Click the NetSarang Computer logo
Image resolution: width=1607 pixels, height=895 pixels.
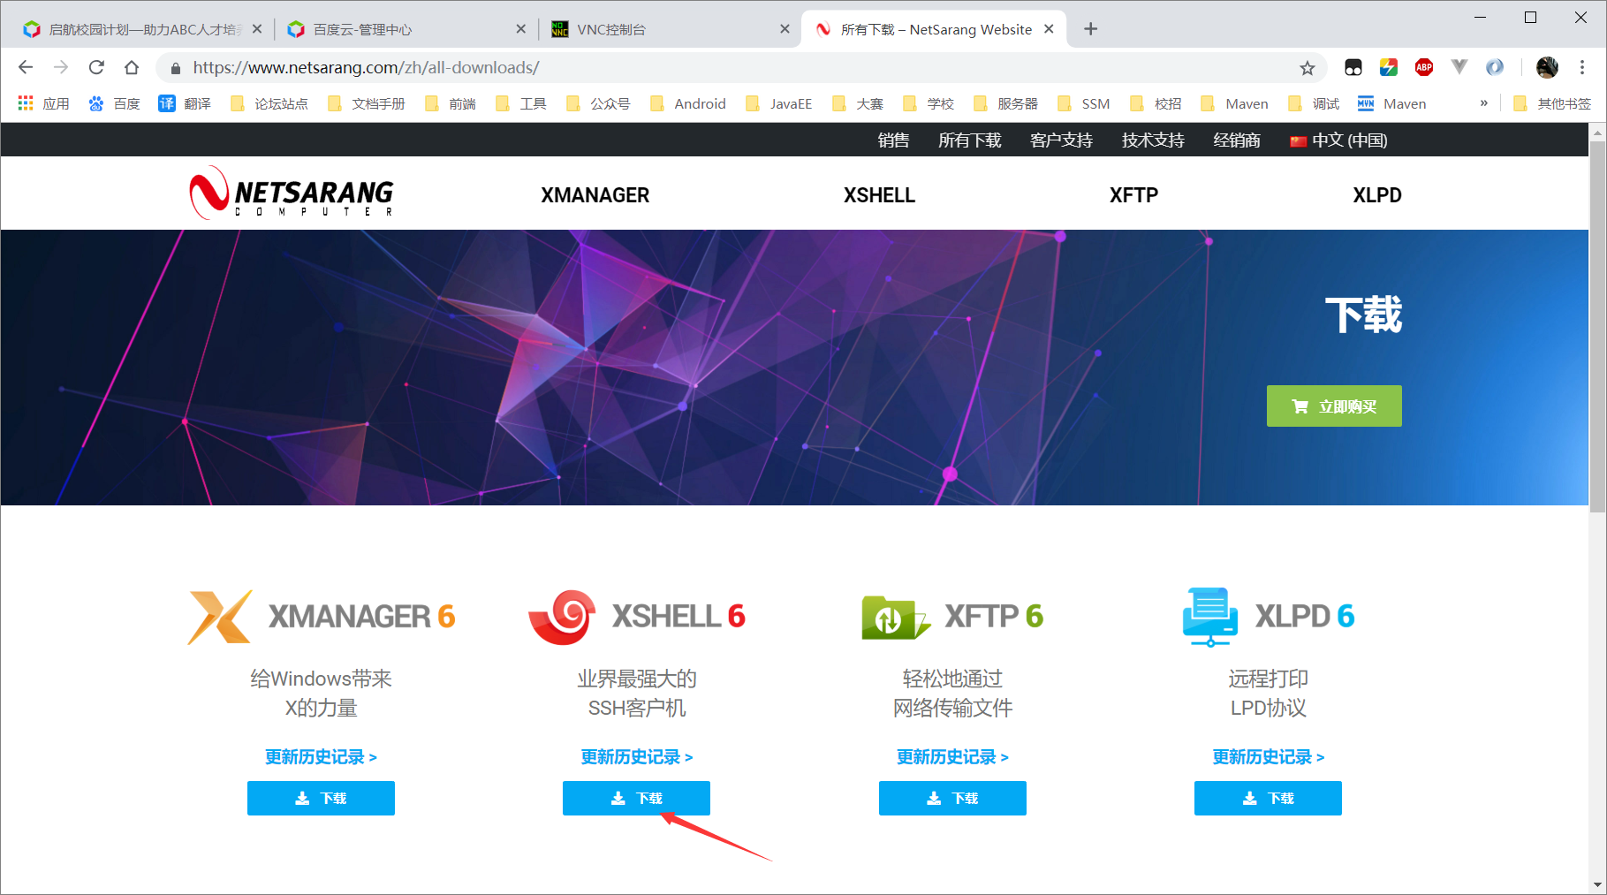click(292, 193)
